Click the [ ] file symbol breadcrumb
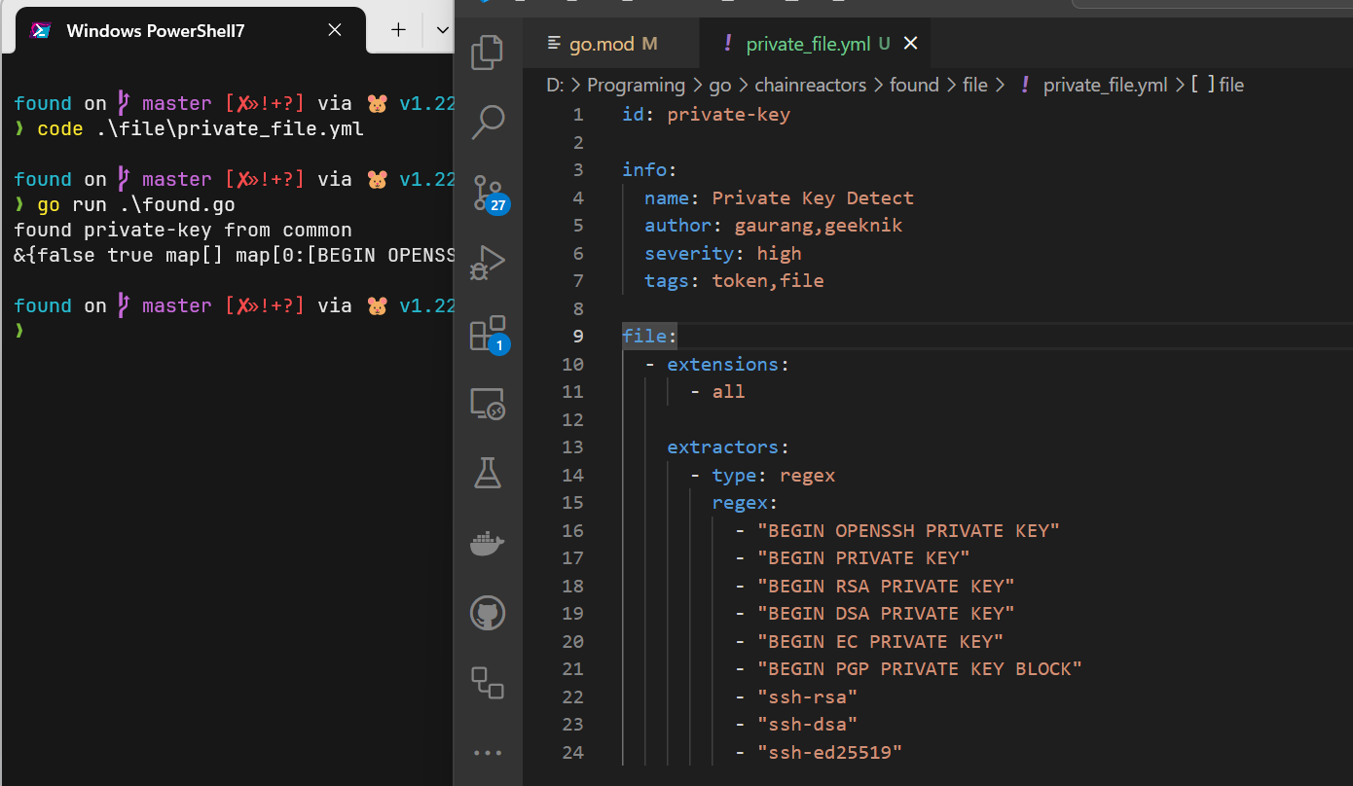The image size is (1353, 786). tap(1218, 85)
